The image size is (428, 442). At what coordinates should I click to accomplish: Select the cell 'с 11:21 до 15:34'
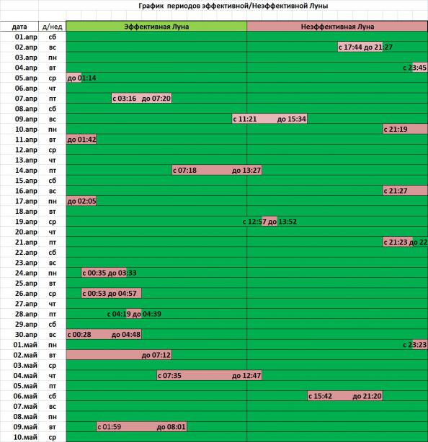(x=269, y=119)
